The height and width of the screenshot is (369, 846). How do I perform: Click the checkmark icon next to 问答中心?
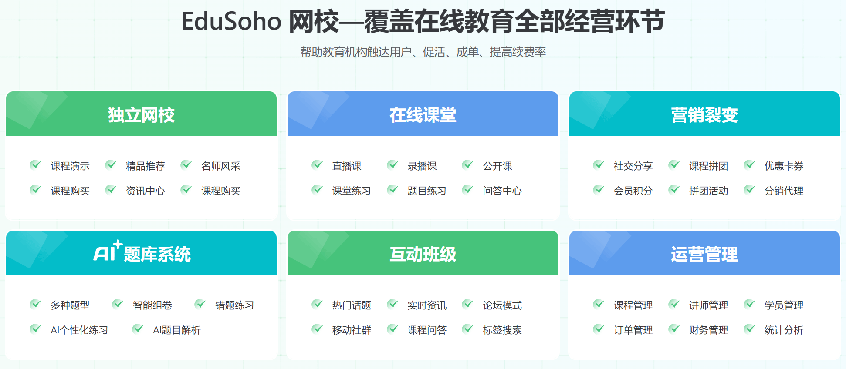click(x=467, y=190)
